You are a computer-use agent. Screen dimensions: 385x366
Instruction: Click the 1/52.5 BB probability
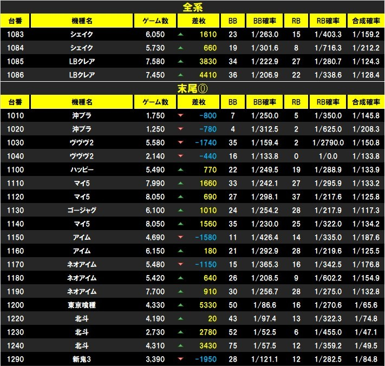265,332
